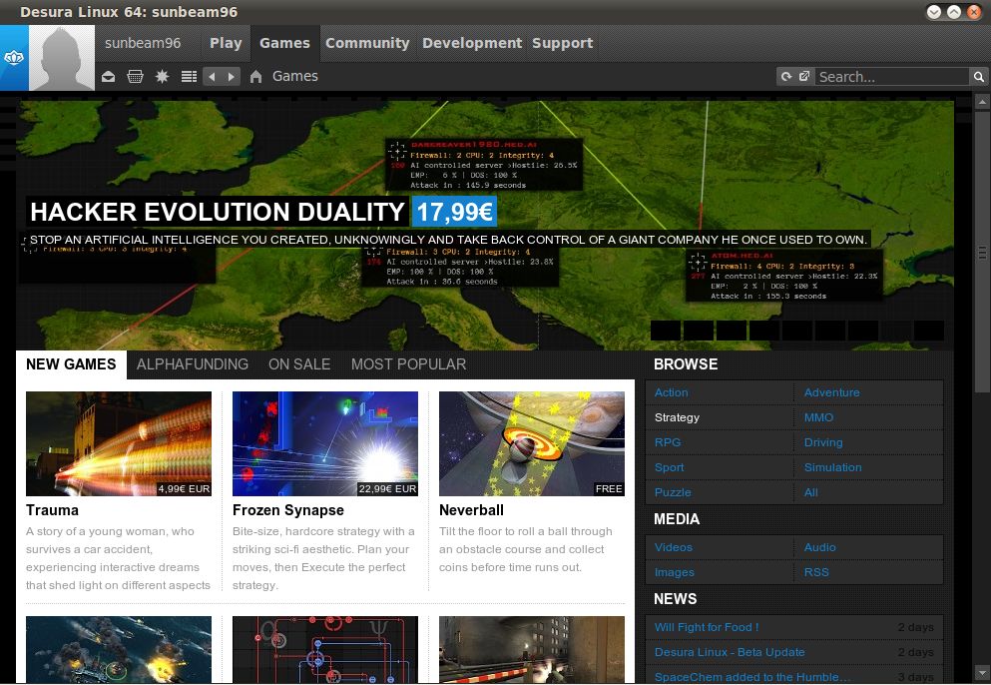Click the updates starburst icon
This screenshot has height=685, width=991.
163,77
